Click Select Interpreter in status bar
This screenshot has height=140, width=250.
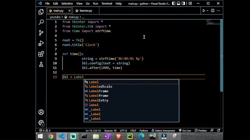(163, 131)
